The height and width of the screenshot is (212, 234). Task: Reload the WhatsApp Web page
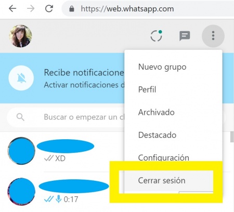49,8
